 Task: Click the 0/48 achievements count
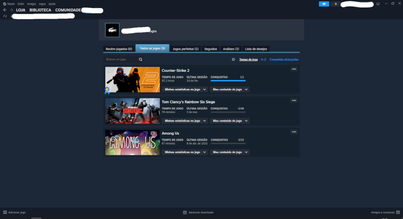pos(241,108)
